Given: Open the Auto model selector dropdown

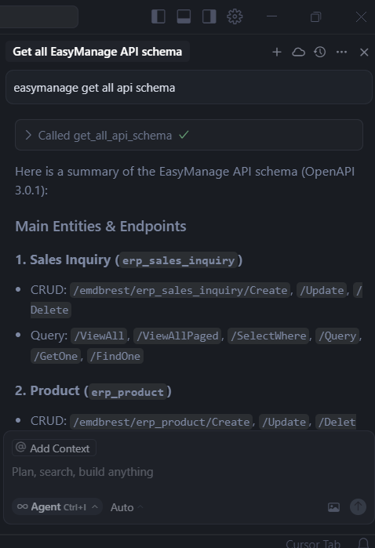Looking at the screenshot, I should tap(126, 507).
